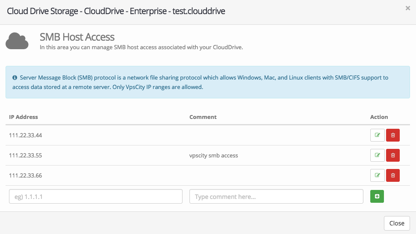Focus the IP address input field
Screen dimensions: 416x234
[96, 197]
